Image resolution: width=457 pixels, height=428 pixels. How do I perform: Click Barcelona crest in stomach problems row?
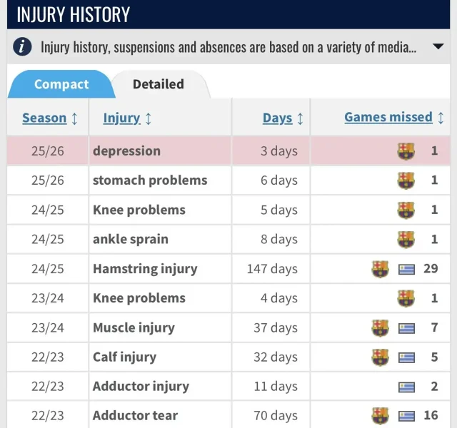[406, 180]
